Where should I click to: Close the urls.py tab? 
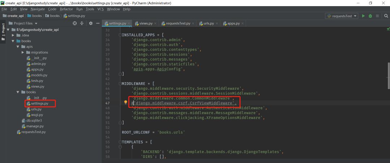(x=217, y=23)
